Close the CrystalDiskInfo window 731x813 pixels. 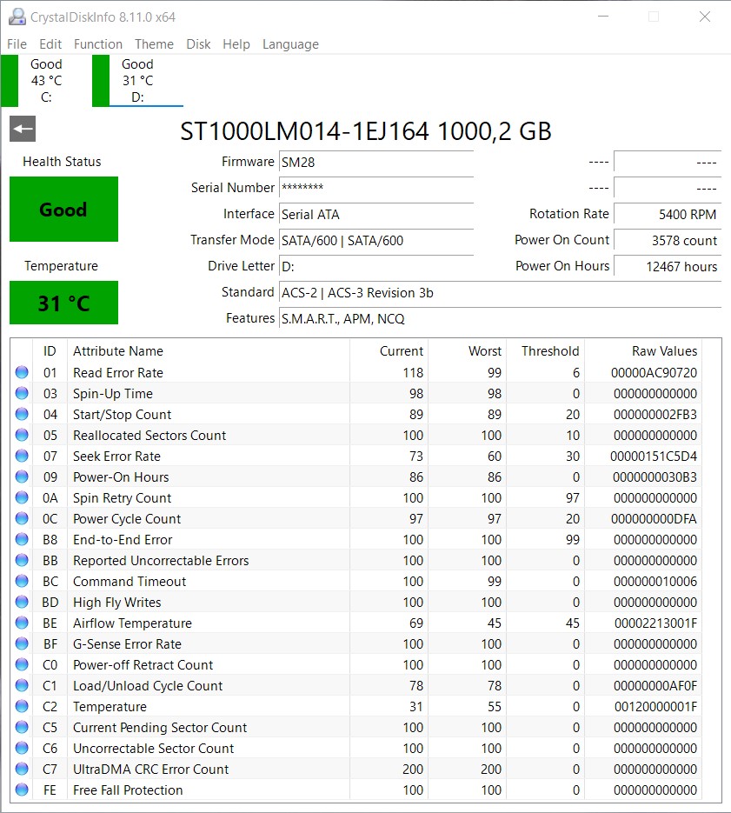[x=705, y=17]
